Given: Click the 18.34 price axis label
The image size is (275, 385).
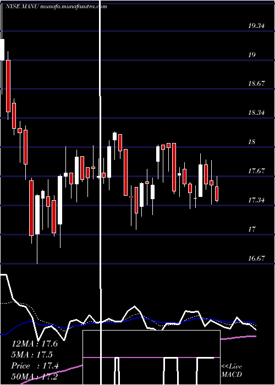Looking at the screenshot, I should click(x=256, y=113).
